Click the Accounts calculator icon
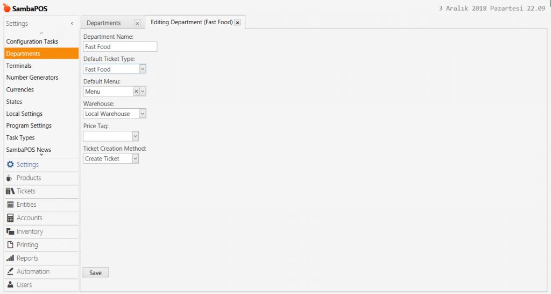The width and height of the screenshot is (551, 294). click(10, 218)
